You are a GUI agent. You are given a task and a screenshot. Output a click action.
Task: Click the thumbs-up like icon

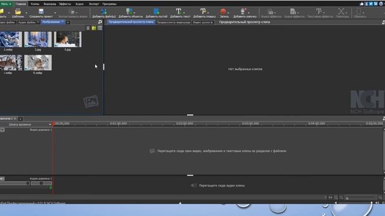[362, 4]
